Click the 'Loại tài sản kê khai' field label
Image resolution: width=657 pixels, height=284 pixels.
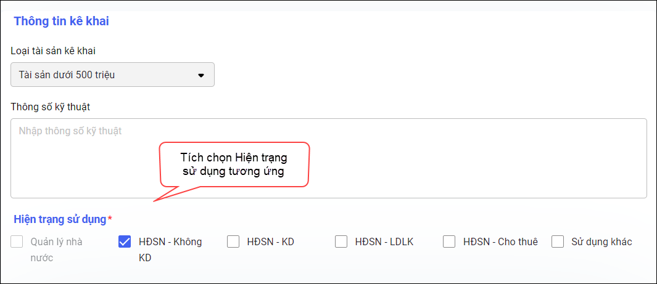[x=53, y=51]
